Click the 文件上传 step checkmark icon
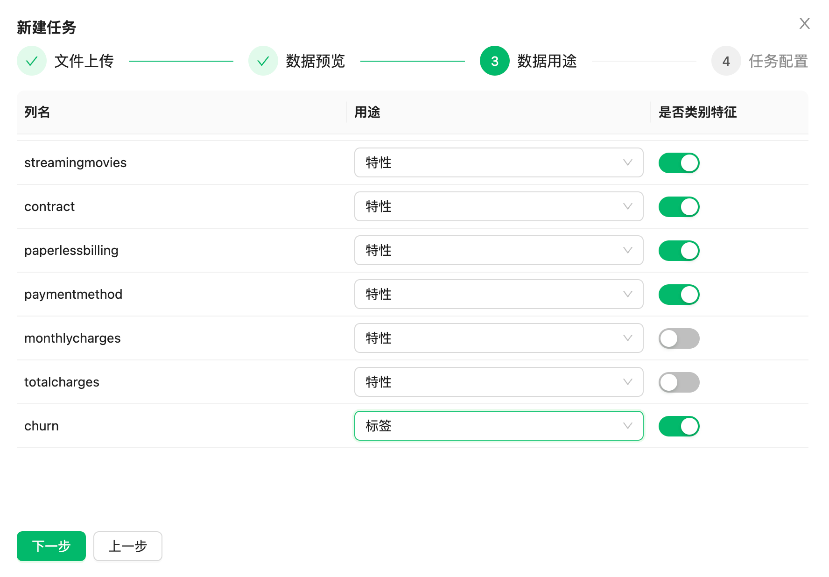The height and width of the screenshot is (577, 829). click(32, 61)
